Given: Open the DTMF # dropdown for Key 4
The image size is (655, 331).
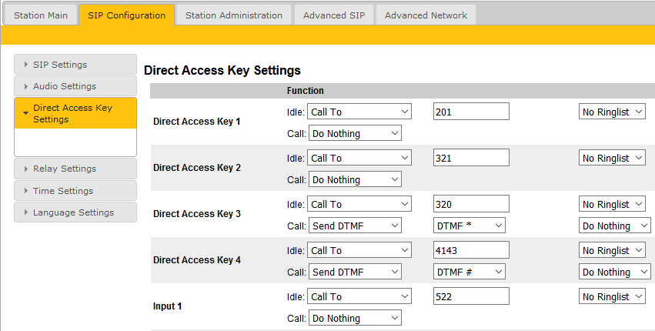Looking at the screenshot, I should click(469, 272).
